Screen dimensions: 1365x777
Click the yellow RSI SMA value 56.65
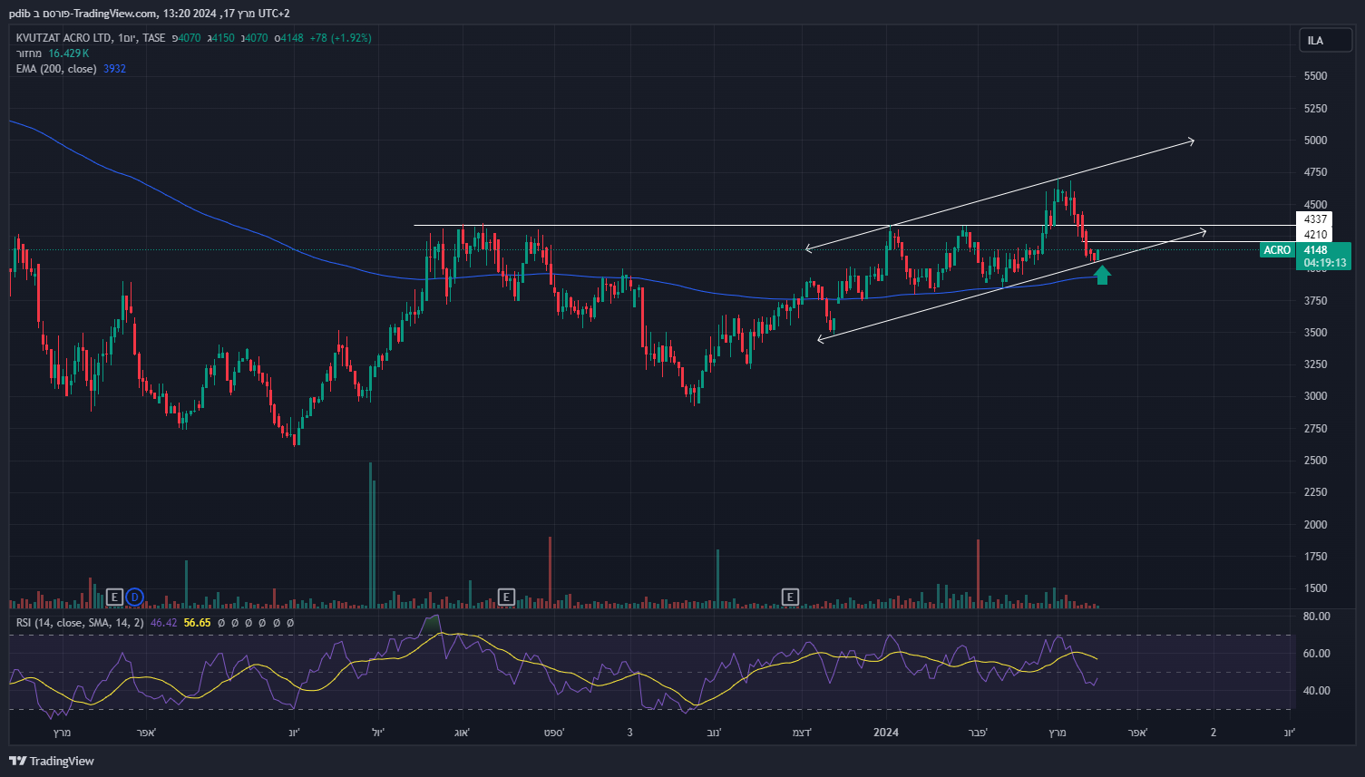coord(197,623)
